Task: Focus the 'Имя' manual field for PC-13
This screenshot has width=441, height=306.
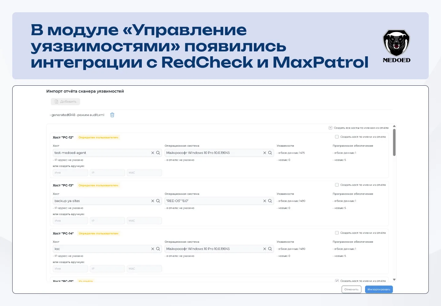Action: click(70, 221)
